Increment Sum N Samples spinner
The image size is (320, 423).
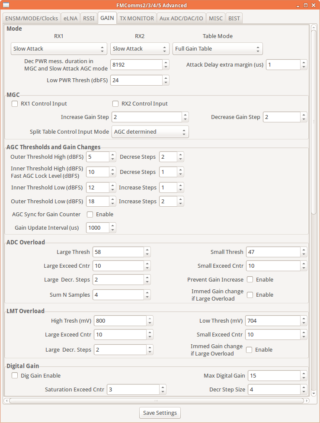coord(147,292)
